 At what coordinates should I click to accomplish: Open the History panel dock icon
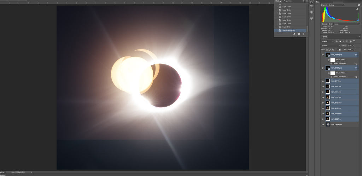click(x=311, y=2)
